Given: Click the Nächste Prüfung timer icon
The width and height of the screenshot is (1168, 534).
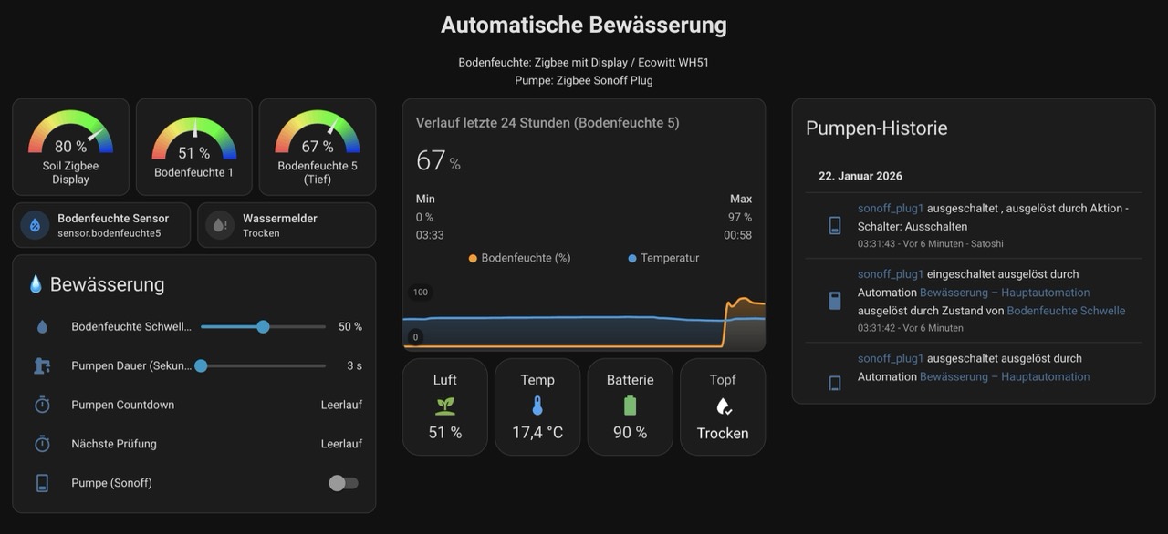Looking at the screenshot, I should (x=42, y=444).
